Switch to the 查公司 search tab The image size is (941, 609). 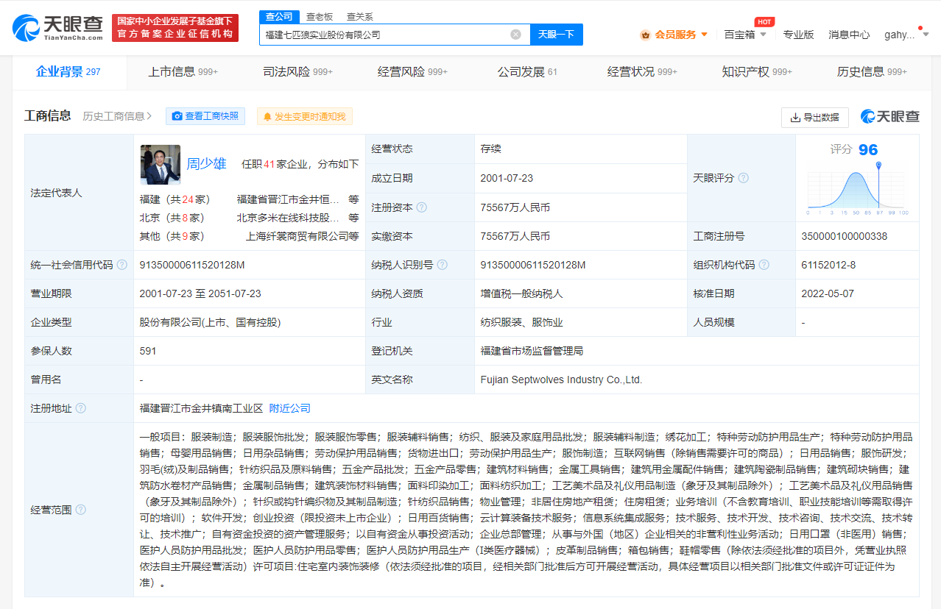pos(278,16)
